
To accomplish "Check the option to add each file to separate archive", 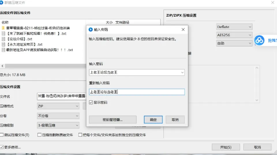I will (80, 135).
